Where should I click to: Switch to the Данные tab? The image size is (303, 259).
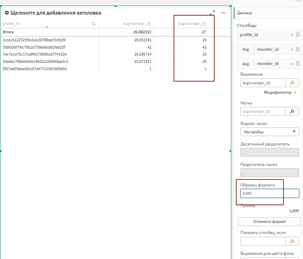pyautogui.click(x=244, y=13)
